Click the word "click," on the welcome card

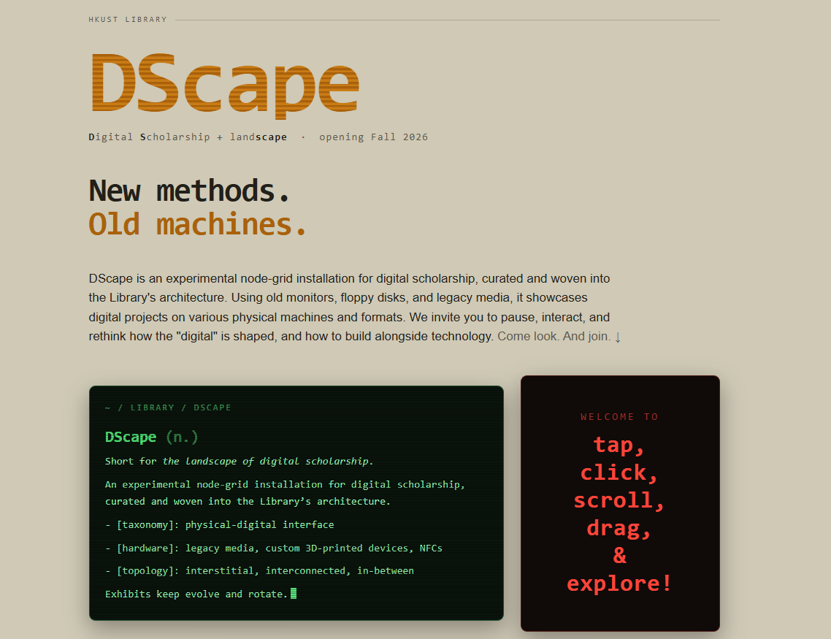619,472
